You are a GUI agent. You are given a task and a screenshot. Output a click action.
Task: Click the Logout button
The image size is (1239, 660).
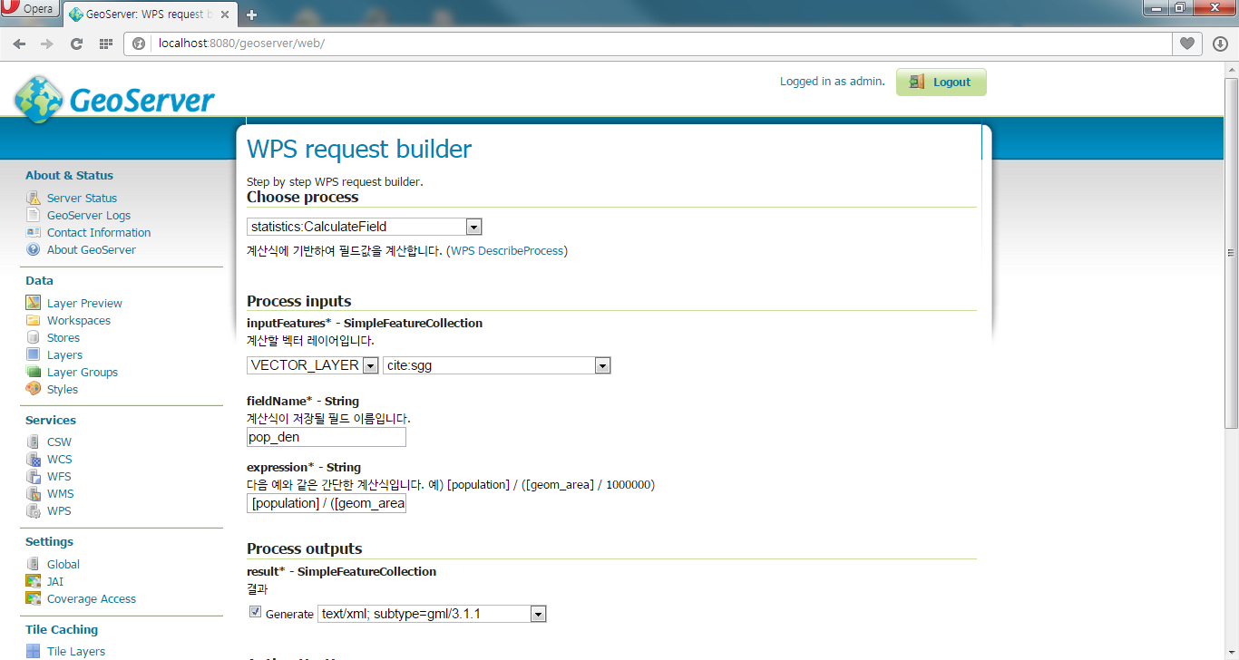click(941, 82)
